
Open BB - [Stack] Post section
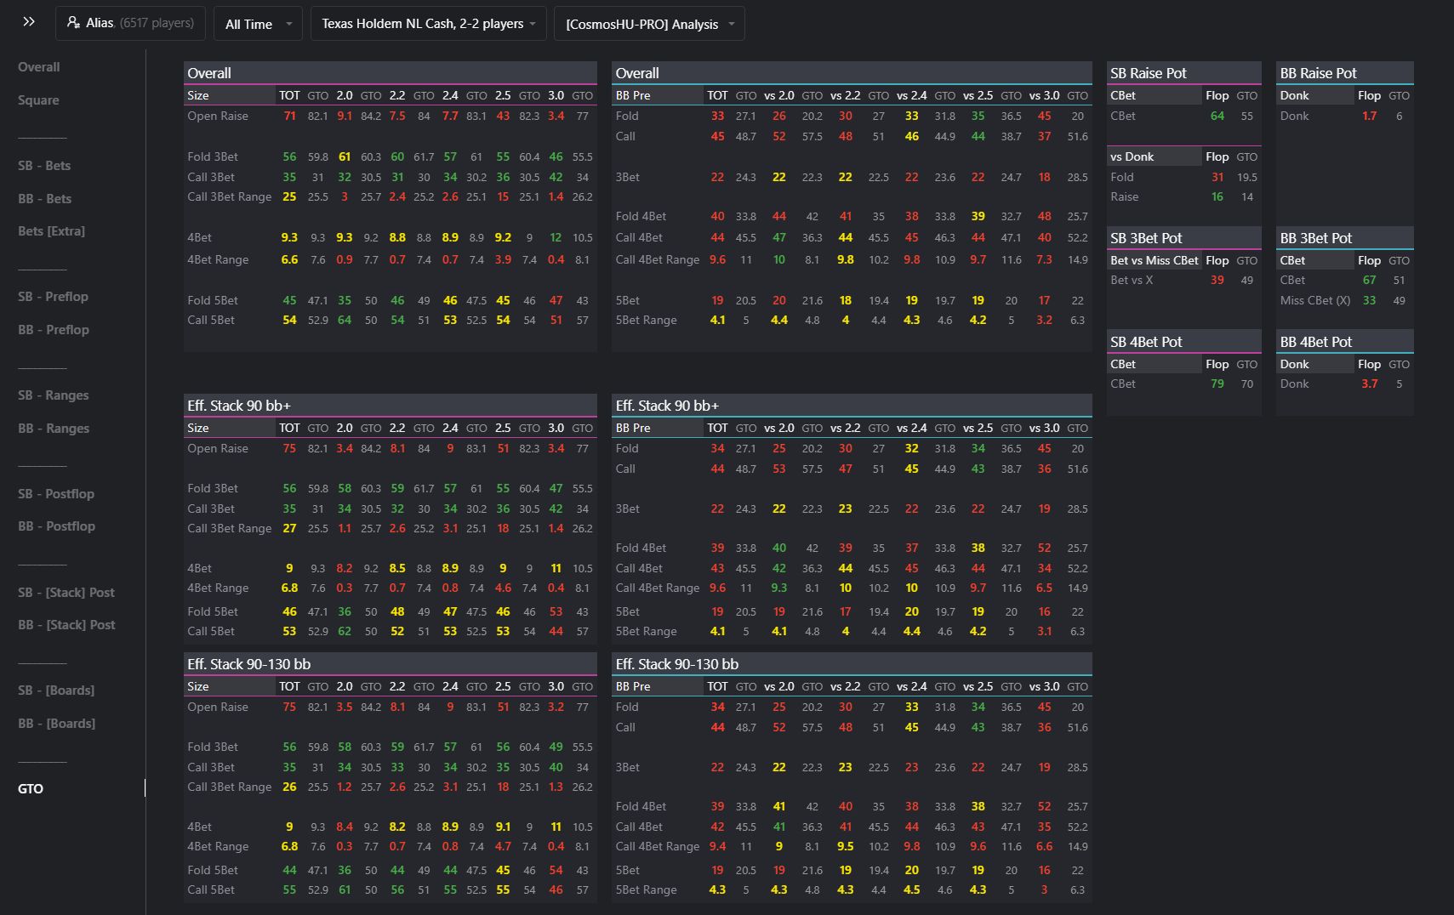coord(66,625)
